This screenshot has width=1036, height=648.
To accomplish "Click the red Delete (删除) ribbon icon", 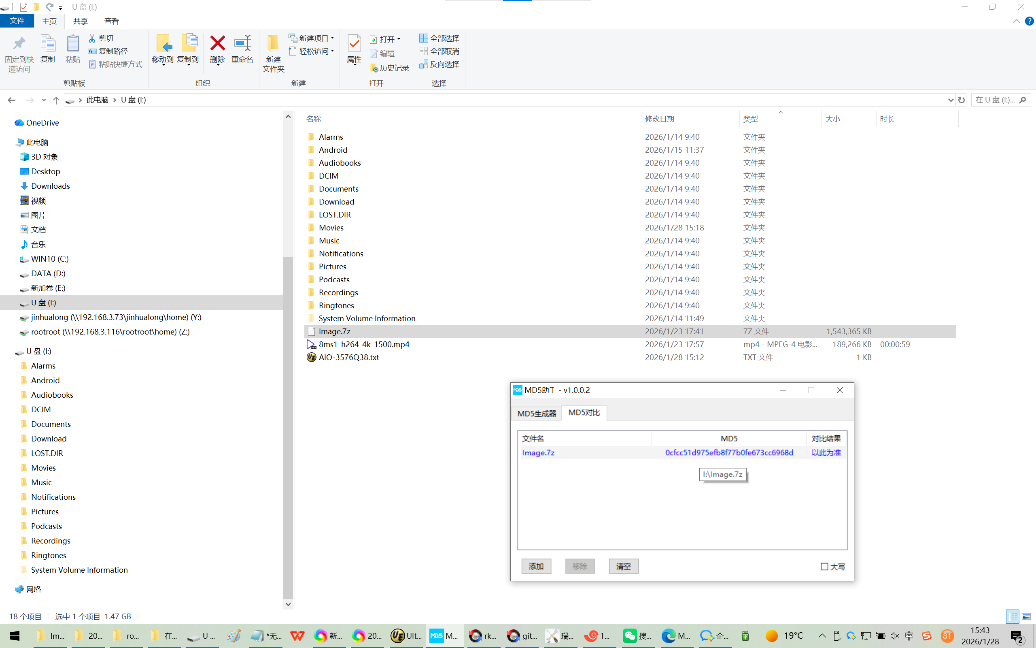I will (217, 44).
